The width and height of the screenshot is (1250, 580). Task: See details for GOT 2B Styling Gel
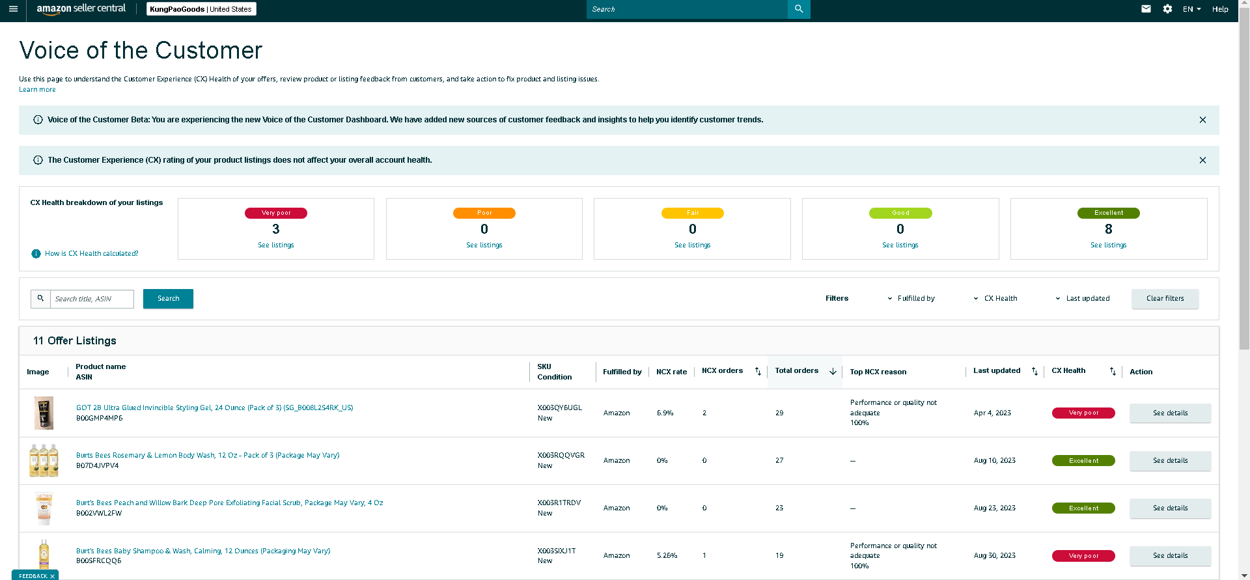coord(1171,413)
